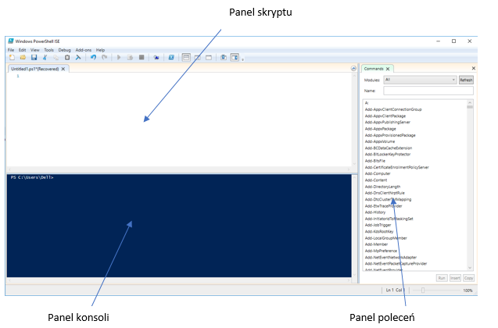Image resolution: width=498 pixels, height=328 pixels.
Task: Open the Help menu
Action: (x=100, y=50)
